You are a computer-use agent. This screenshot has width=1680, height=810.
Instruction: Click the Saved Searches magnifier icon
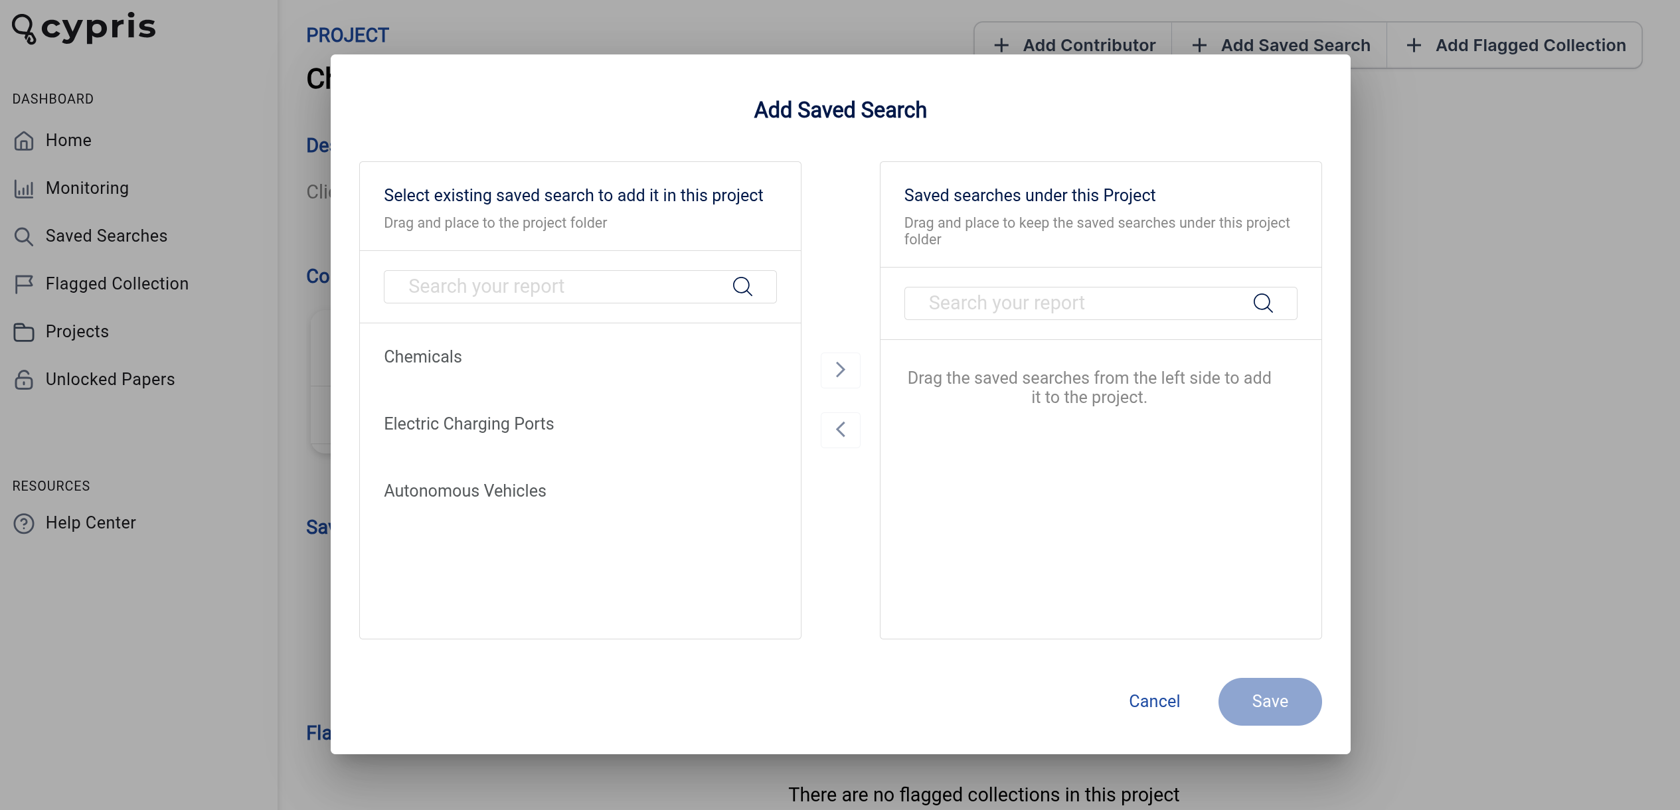click(x=24, y=236)
